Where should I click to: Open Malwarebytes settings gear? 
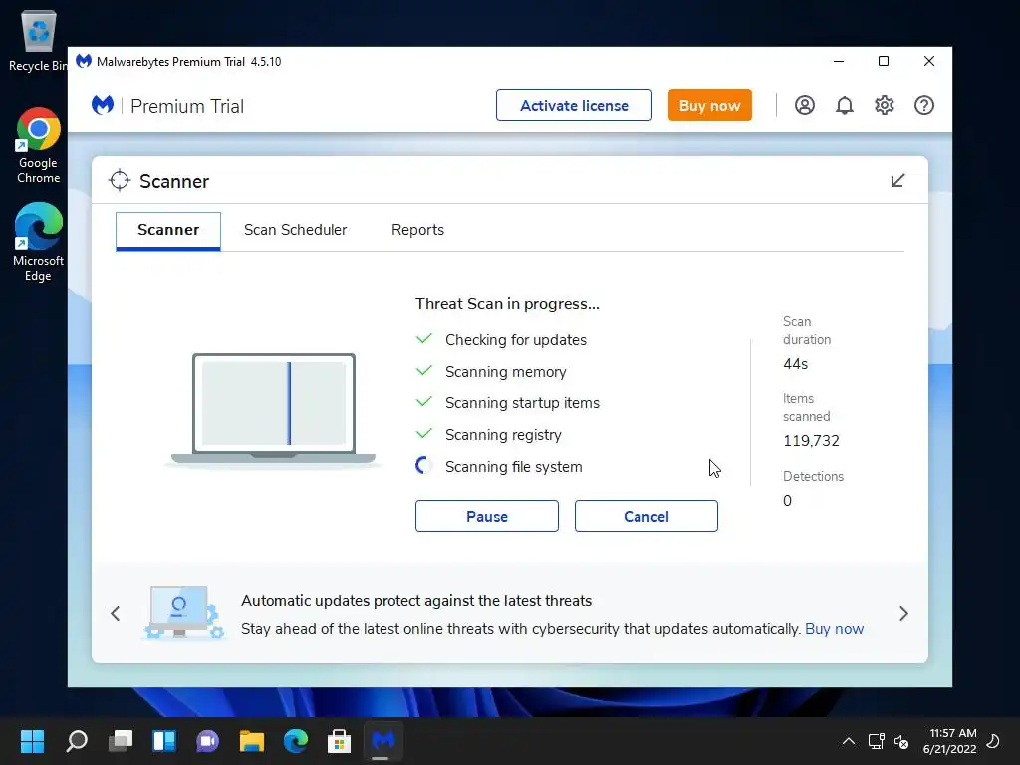(885, 105)
